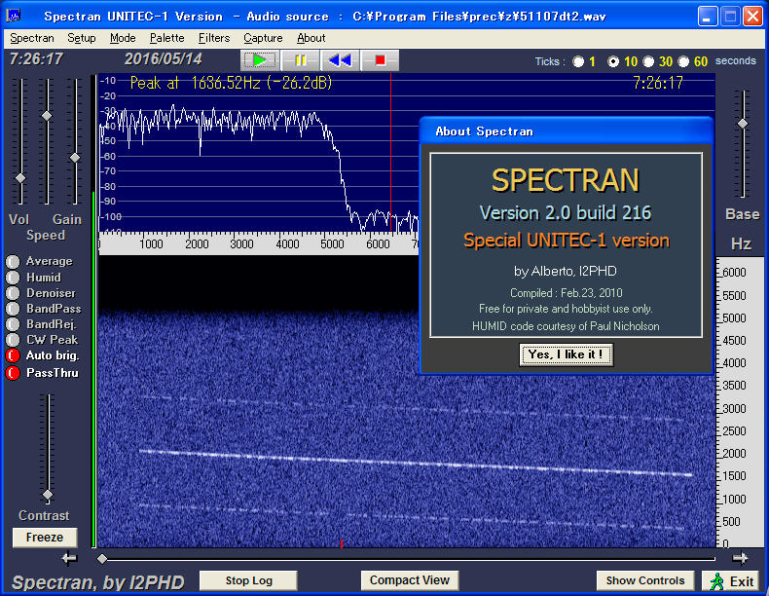Screen dimensions: 769x596
Task: Rewind audio with the blue rewind button
Action: coord(340,60)
